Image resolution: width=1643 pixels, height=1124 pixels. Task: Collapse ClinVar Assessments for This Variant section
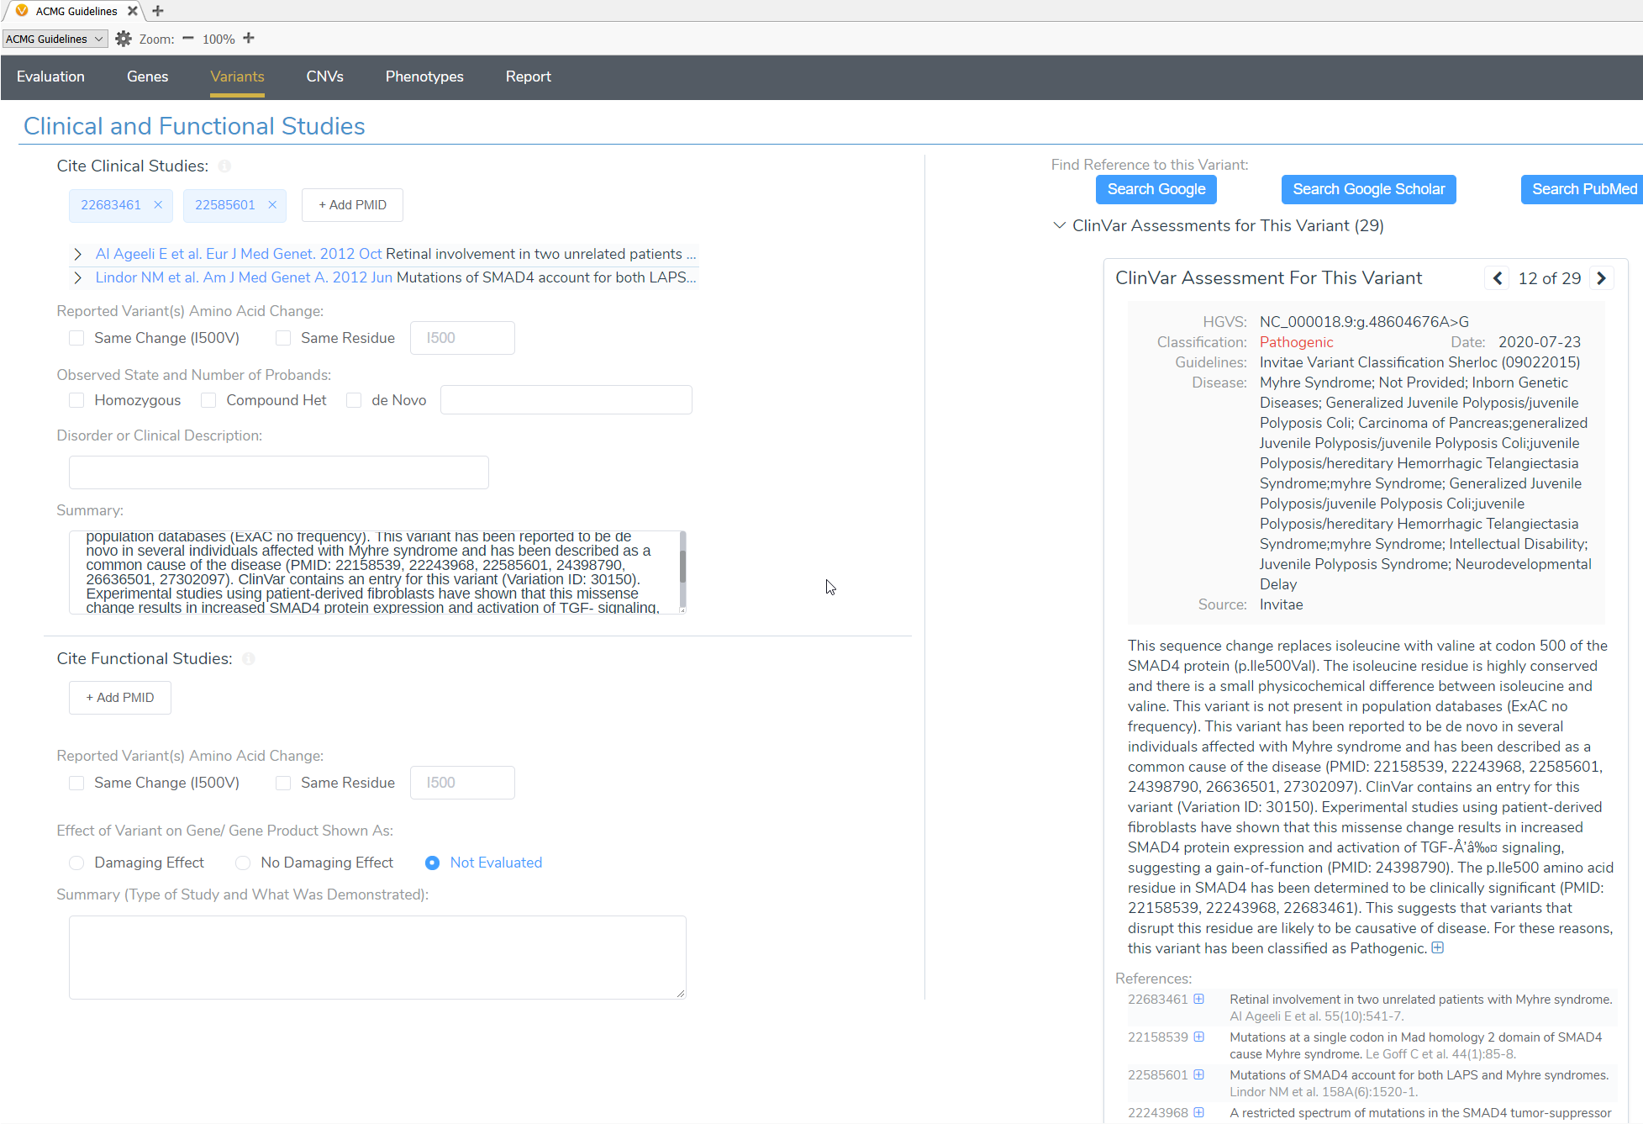(1059, 225)
